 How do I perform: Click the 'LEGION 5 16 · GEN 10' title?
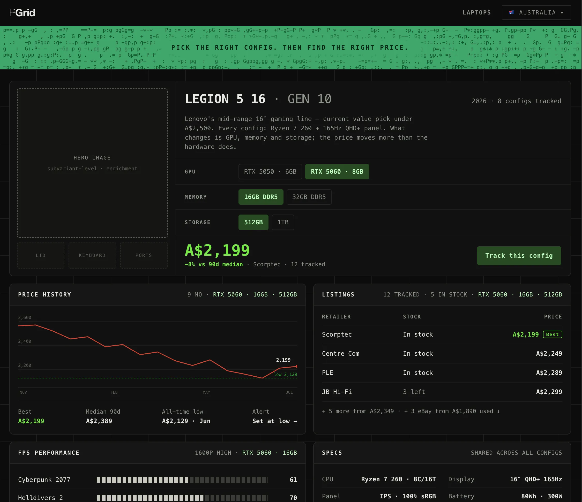click(x=258, y=99)
